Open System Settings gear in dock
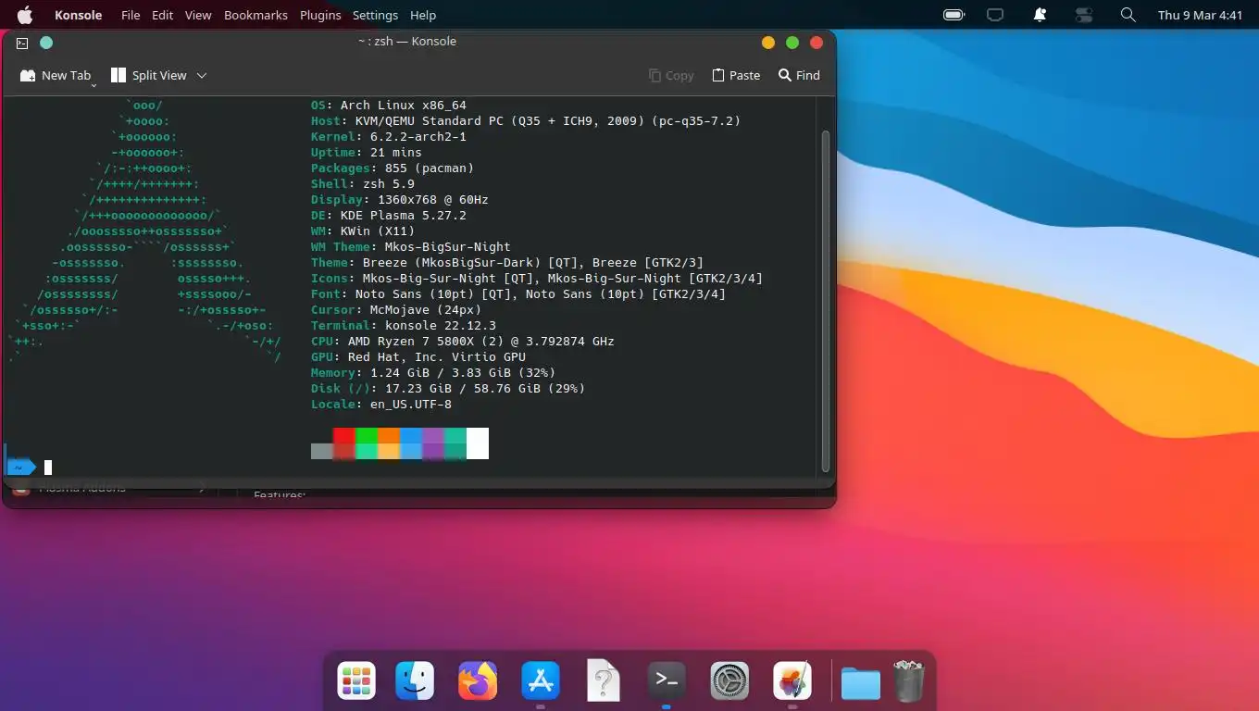The width and height of the screenshot is (1259, 711). (729, 682)
